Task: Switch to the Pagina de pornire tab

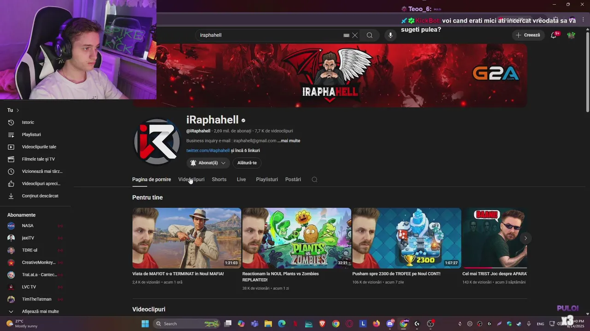Action: (x=152, y=179)
